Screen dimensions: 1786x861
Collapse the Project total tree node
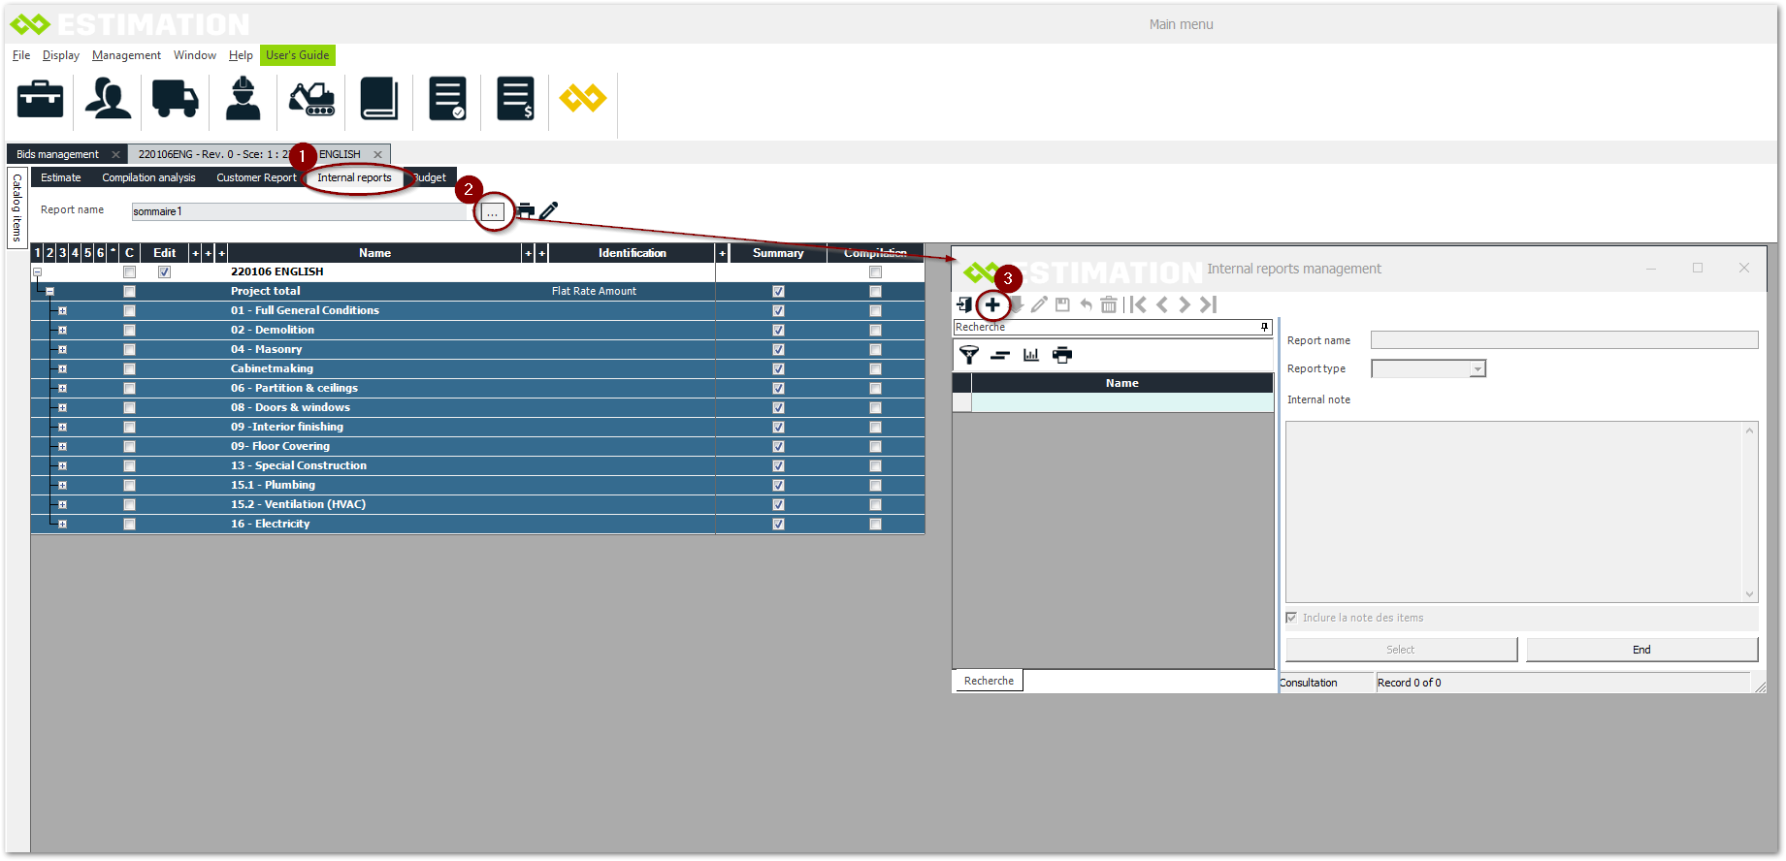(49, 292)
